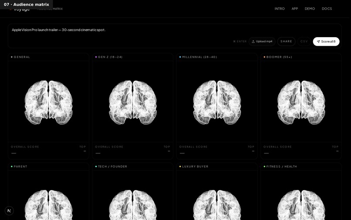
Task: Select the TECH / FOUNDER brain visualization
Action: [133, 205]
